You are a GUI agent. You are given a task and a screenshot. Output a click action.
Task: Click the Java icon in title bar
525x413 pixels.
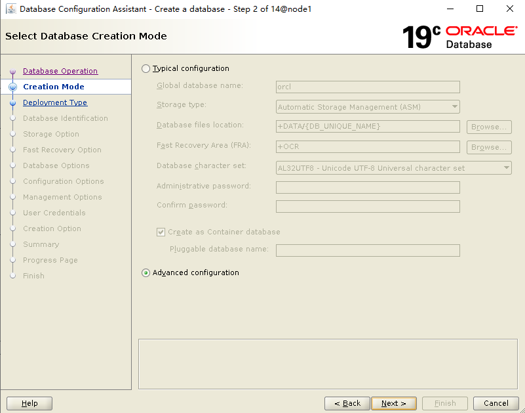click(11, 9)
